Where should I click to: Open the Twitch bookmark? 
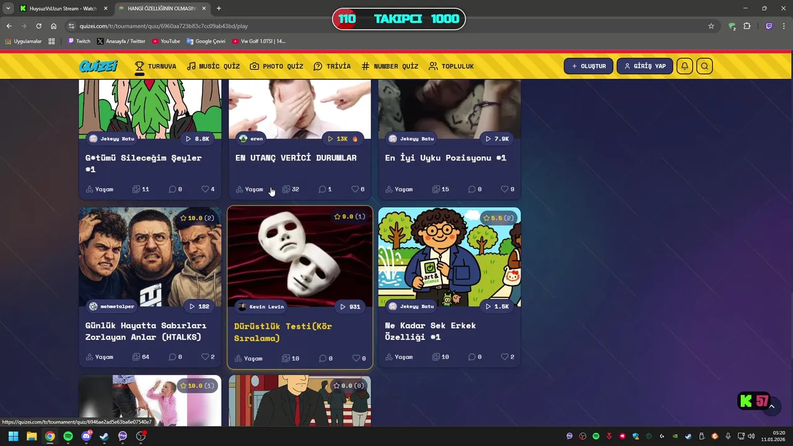click(79, 42)
